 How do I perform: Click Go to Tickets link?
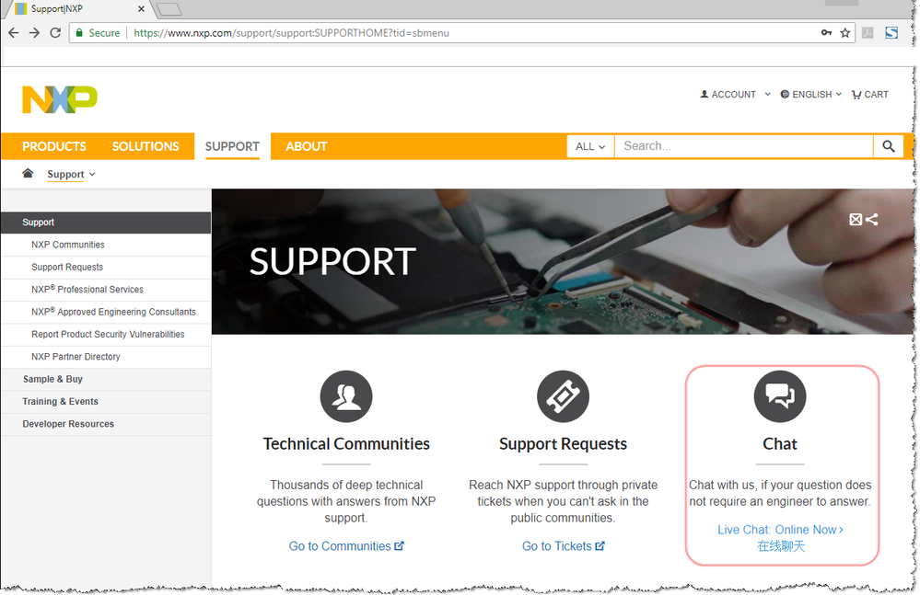point(563,546)
